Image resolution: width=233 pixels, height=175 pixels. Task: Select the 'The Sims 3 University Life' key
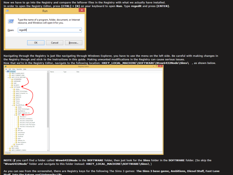click(27, 126)
